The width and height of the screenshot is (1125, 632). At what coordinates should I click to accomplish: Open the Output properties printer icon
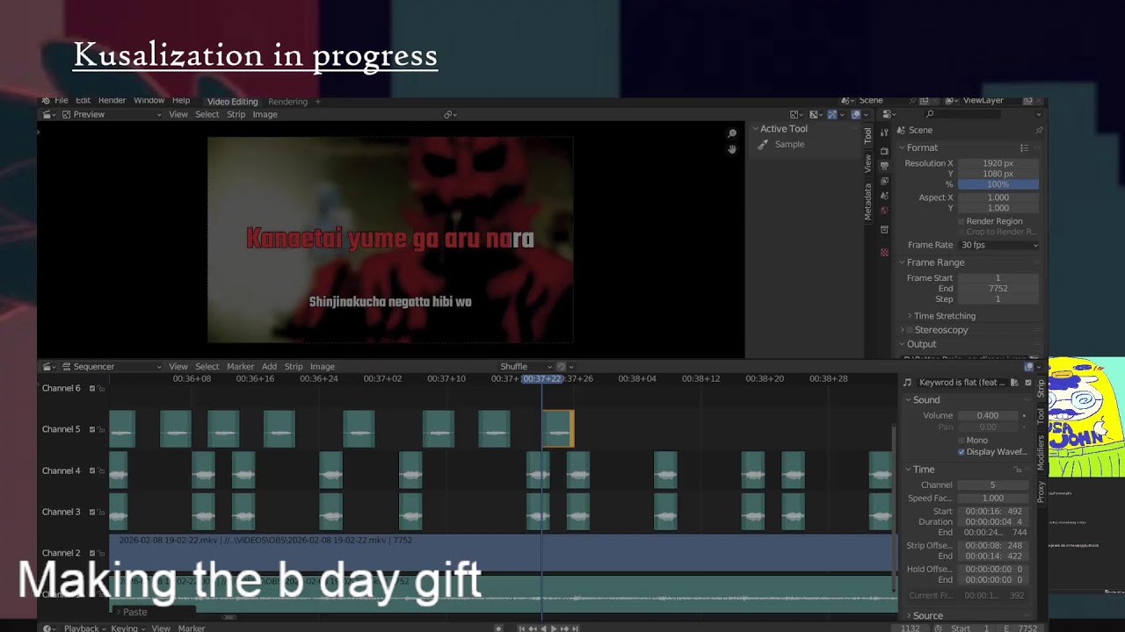pos(884,165)
